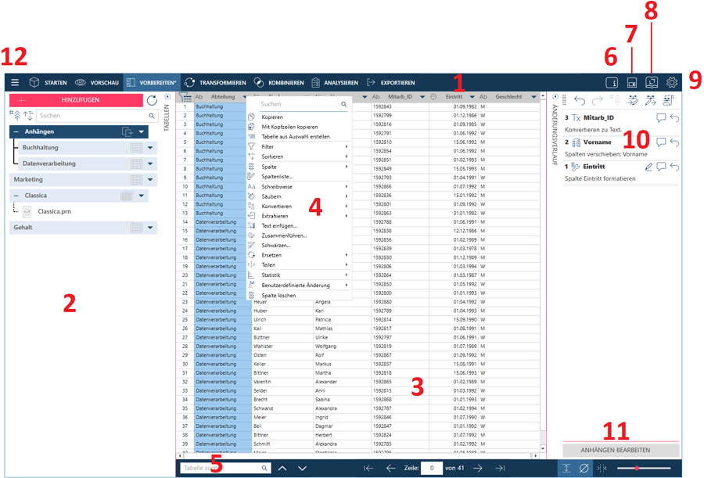This screenshot has width=704, height=478.
Task: Open the hamburger main menu
Action: point(15,83)
